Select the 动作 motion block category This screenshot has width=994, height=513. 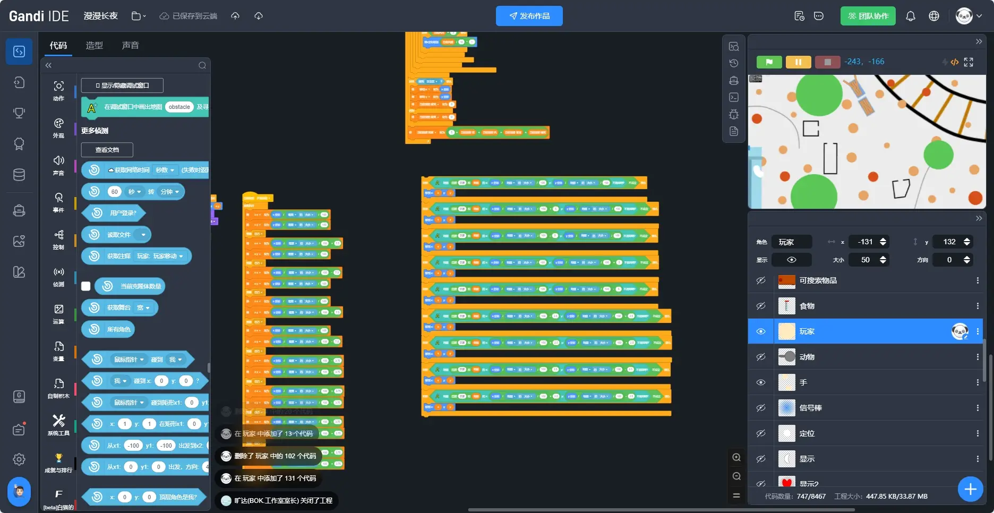pyautogui.click(x=58, y=90)
